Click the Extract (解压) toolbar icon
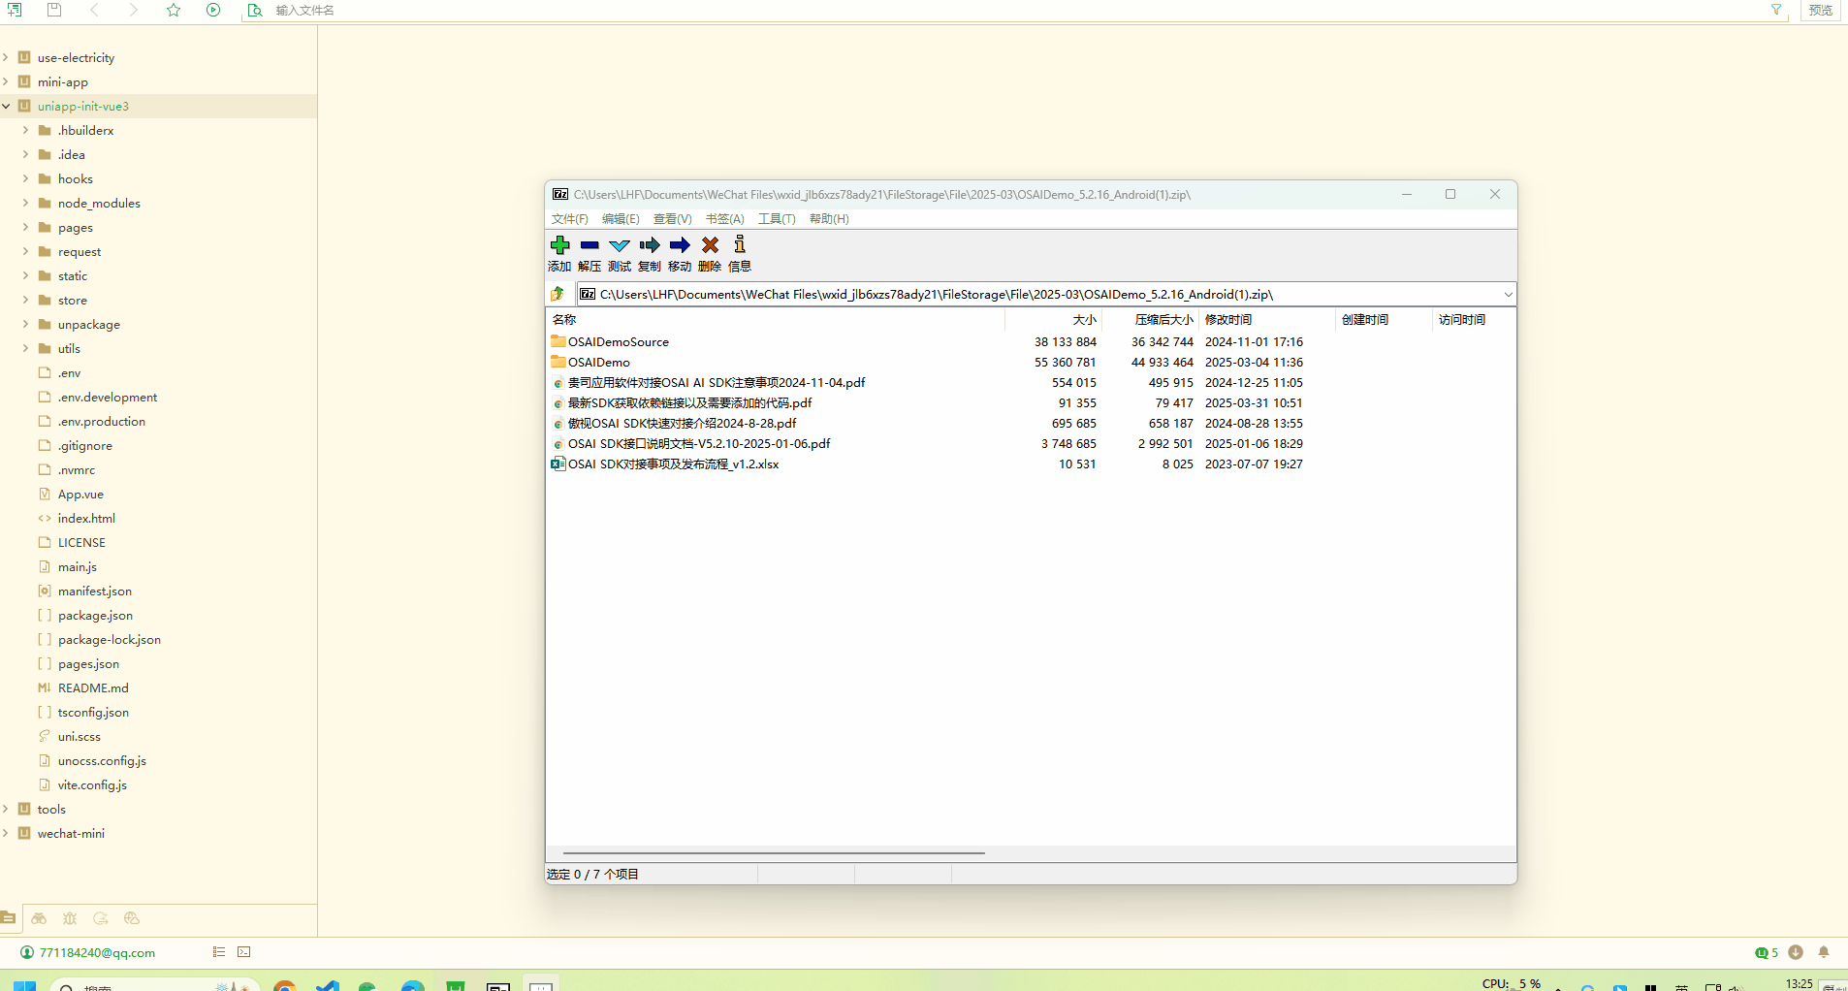1848x991 pixels. pyautogui.click(x=589, y=245)
